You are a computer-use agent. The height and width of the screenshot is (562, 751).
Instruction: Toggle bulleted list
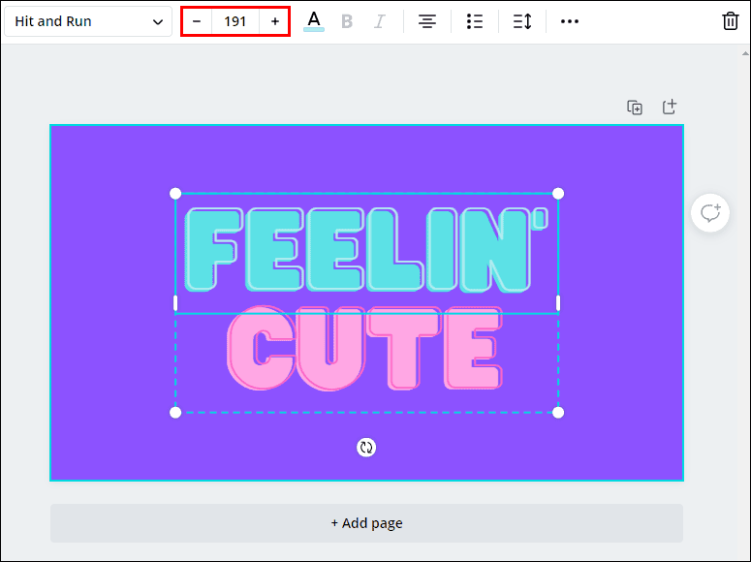[x=475, y=21]
